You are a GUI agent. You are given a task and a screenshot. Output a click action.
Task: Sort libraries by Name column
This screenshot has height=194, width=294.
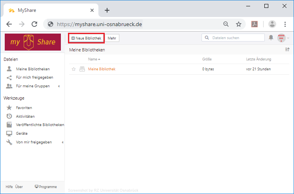94,59
